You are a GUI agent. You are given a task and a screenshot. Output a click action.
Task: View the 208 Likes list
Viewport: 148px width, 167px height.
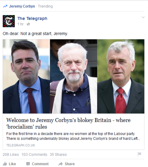coord(11,154)
